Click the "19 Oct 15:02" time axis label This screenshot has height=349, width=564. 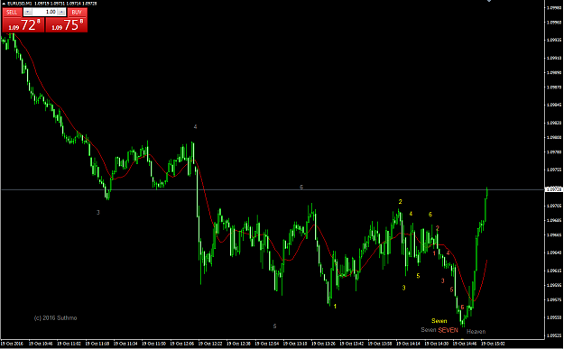(493, 344)
